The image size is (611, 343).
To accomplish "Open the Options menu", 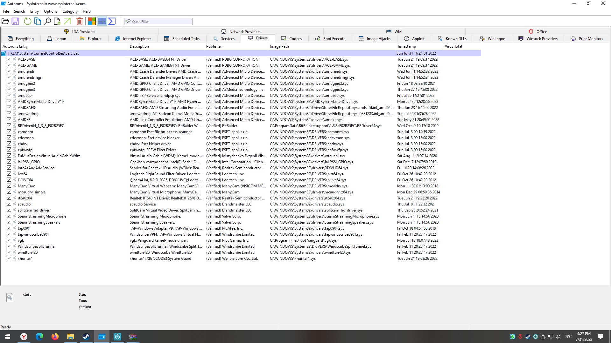I will click(x=51, y=11).
